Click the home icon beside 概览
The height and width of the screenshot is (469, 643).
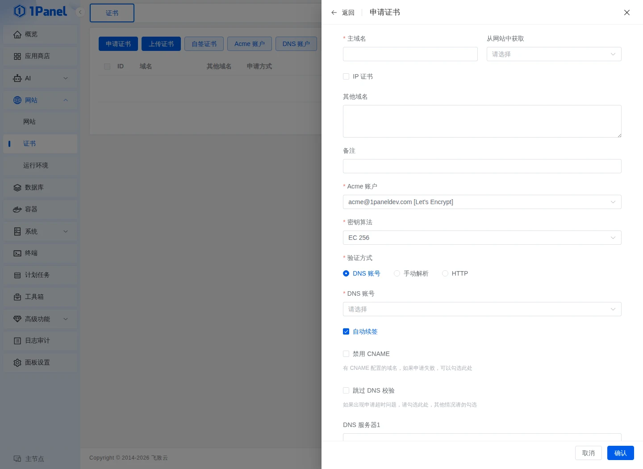pos(17,34)
